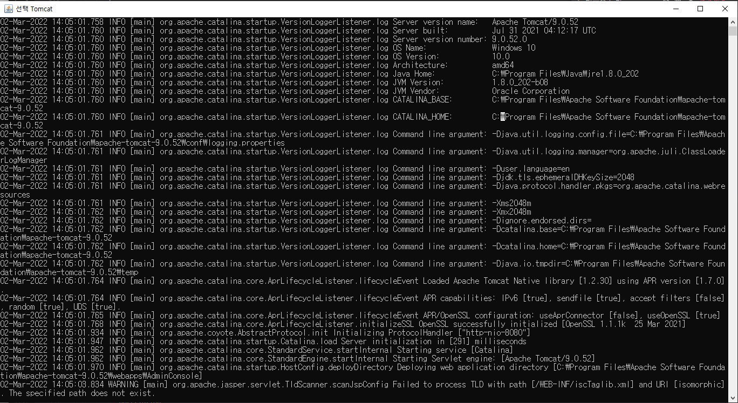Click the '[1.7.0]' APR version text

pos(710,281)
